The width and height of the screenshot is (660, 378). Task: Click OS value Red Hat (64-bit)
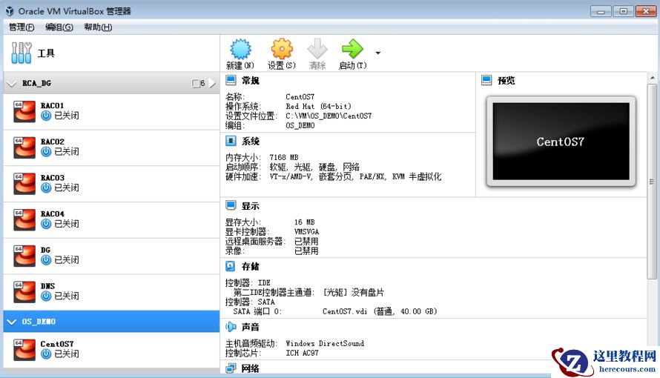click(x=318, y=107)
